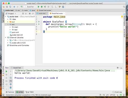Viewport: 128px width, 98px height.
Task: Toggle soft-wrap in the Run console
Action: tap(11, 78)
